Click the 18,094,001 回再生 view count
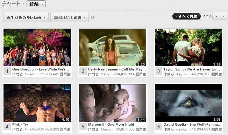The image size is (228, 135). coord(207,129)
